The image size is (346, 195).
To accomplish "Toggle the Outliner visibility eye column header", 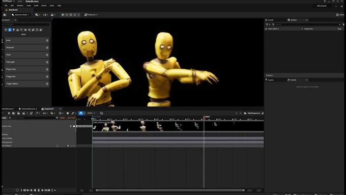I will tap(266, 29).
